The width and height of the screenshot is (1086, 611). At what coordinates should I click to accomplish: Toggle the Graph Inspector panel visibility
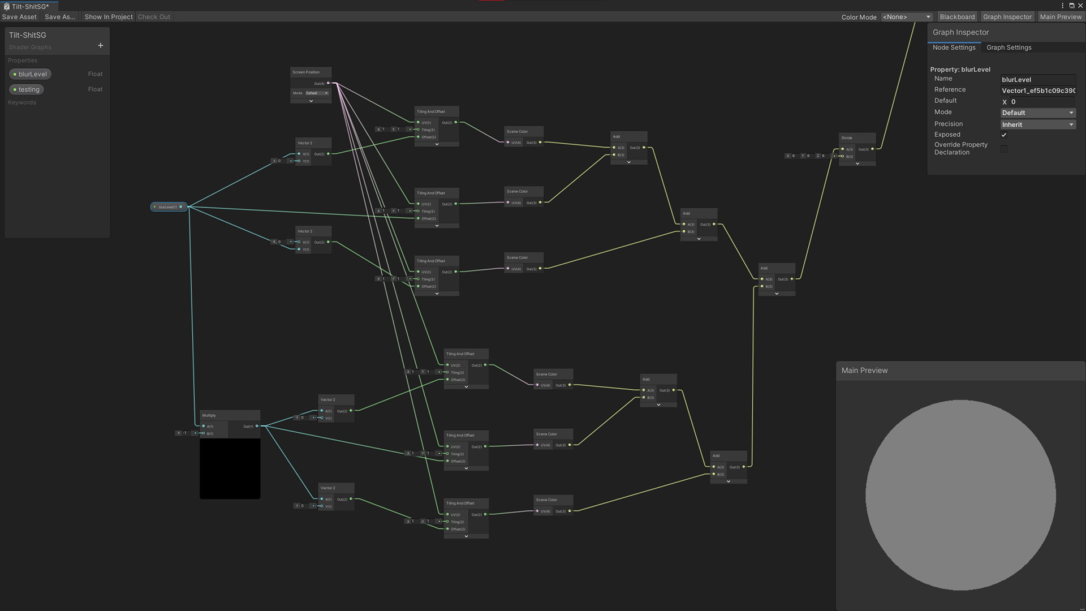tap(1007, 17)
